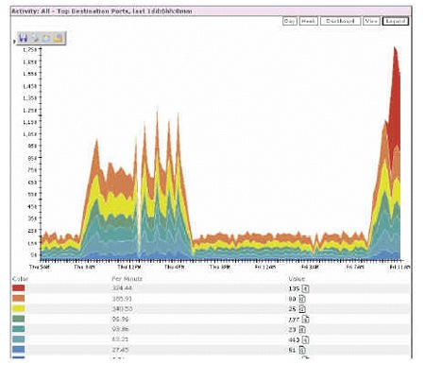Select the yellow color swatch in legend

[19, 308]
